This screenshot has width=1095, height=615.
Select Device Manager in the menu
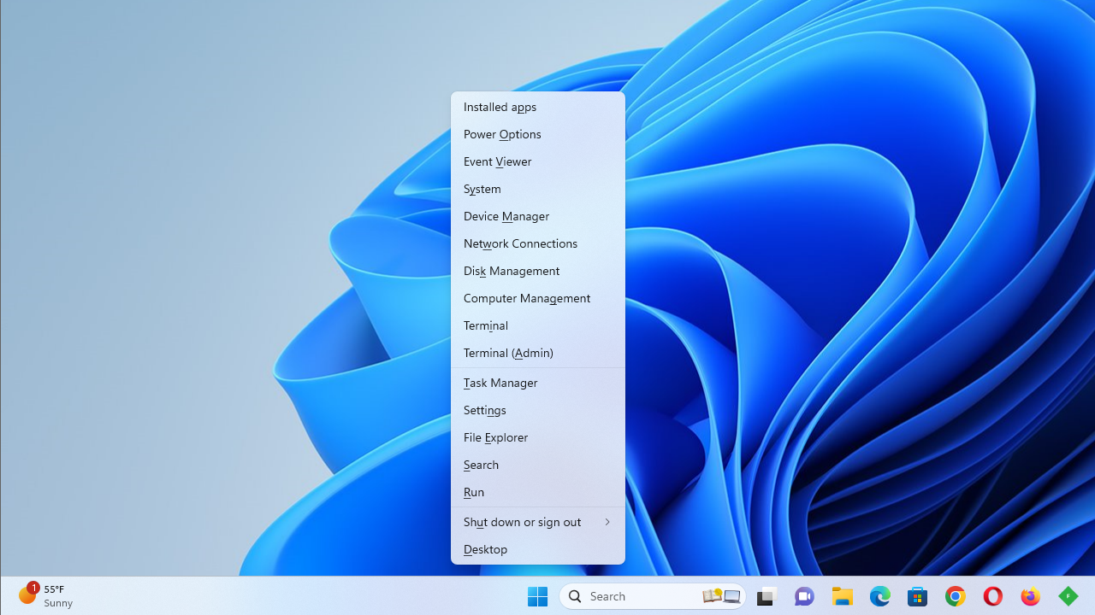pos(506,216)
